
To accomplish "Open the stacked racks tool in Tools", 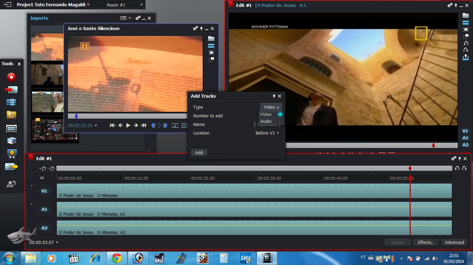I will coord(11,141).
